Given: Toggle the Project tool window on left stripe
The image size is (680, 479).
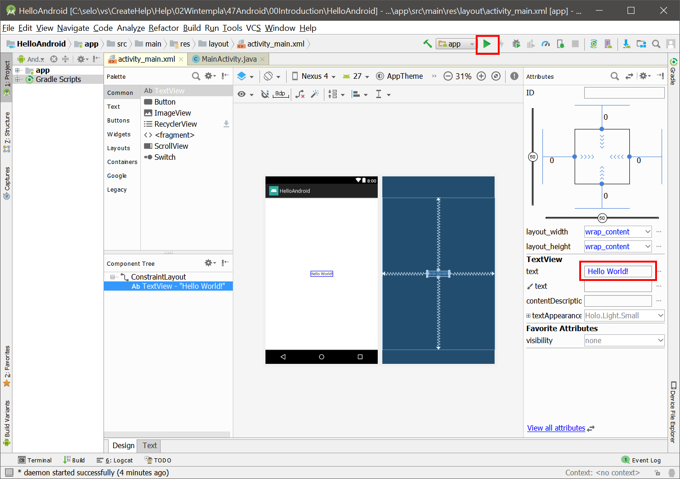Looking at the screenshot, I should tap(6, 78).
